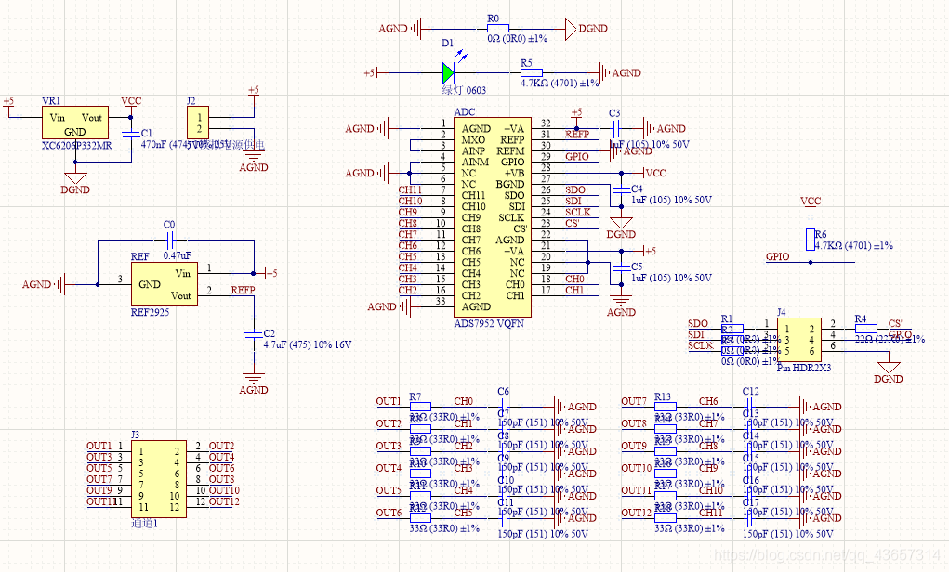The width and height of the screenshot is (949, 572).
Task: Click the '通道1' label under J3
Action: [x=145, y=524]
